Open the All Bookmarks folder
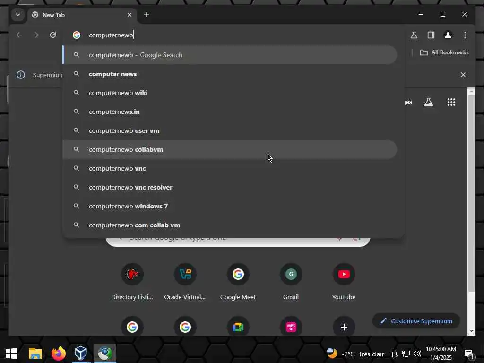This screenshot has height=363, width=484. tap(444, 52)
